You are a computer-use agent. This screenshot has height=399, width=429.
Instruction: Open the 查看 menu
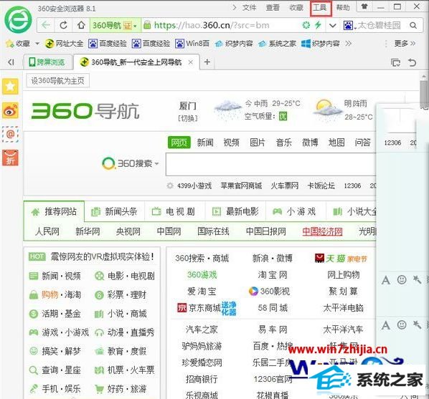pos(273,7)
